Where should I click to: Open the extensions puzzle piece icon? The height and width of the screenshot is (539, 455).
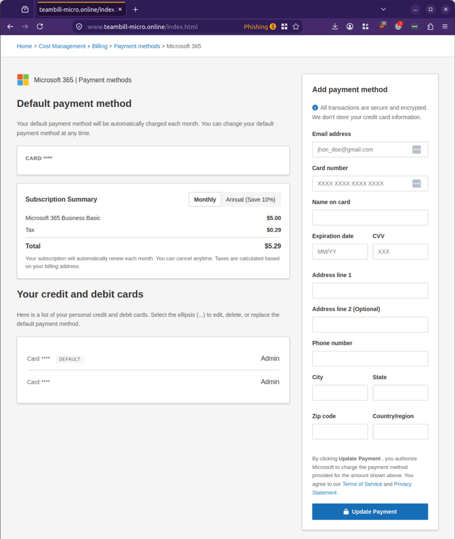tap(430, 27)
